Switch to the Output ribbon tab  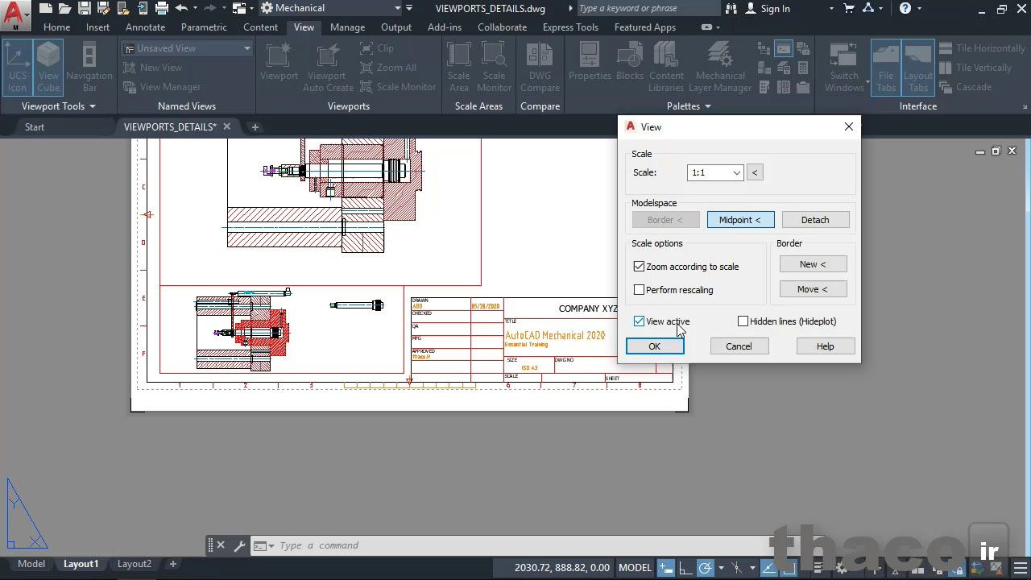[x=395, y=27]
